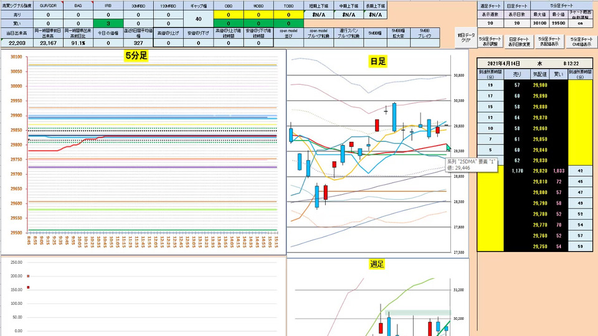598x336 pixels.
Task: Click the 31,200 axis label on weekly chart
Action: click(459, 290)
